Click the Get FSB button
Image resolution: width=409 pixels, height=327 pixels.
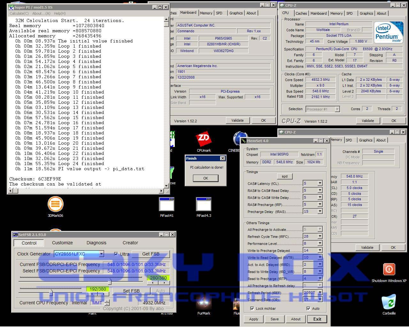(x=151, y=254)
